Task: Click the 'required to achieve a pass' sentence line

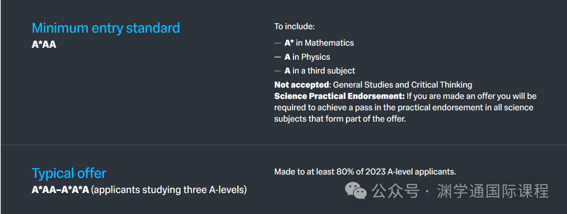Action: click(x=404, y=108)
